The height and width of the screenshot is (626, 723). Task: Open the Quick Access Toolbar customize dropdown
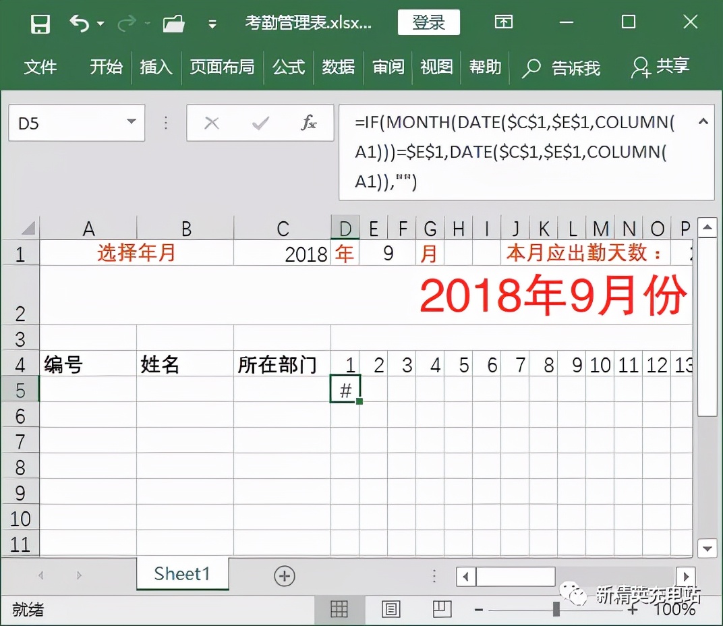pyautogui.click(x=211, y=24)
